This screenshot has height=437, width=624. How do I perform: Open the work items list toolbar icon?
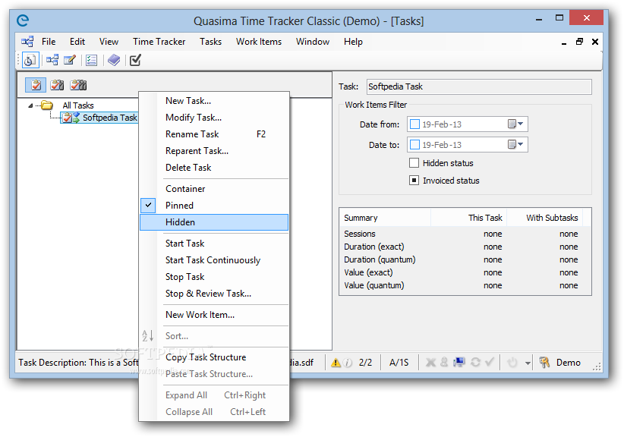coord(92,61)
